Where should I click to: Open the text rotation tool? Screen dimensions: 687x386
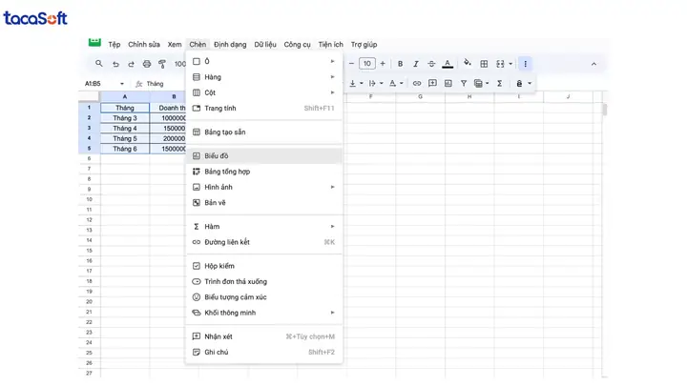[x=392, y=83]
